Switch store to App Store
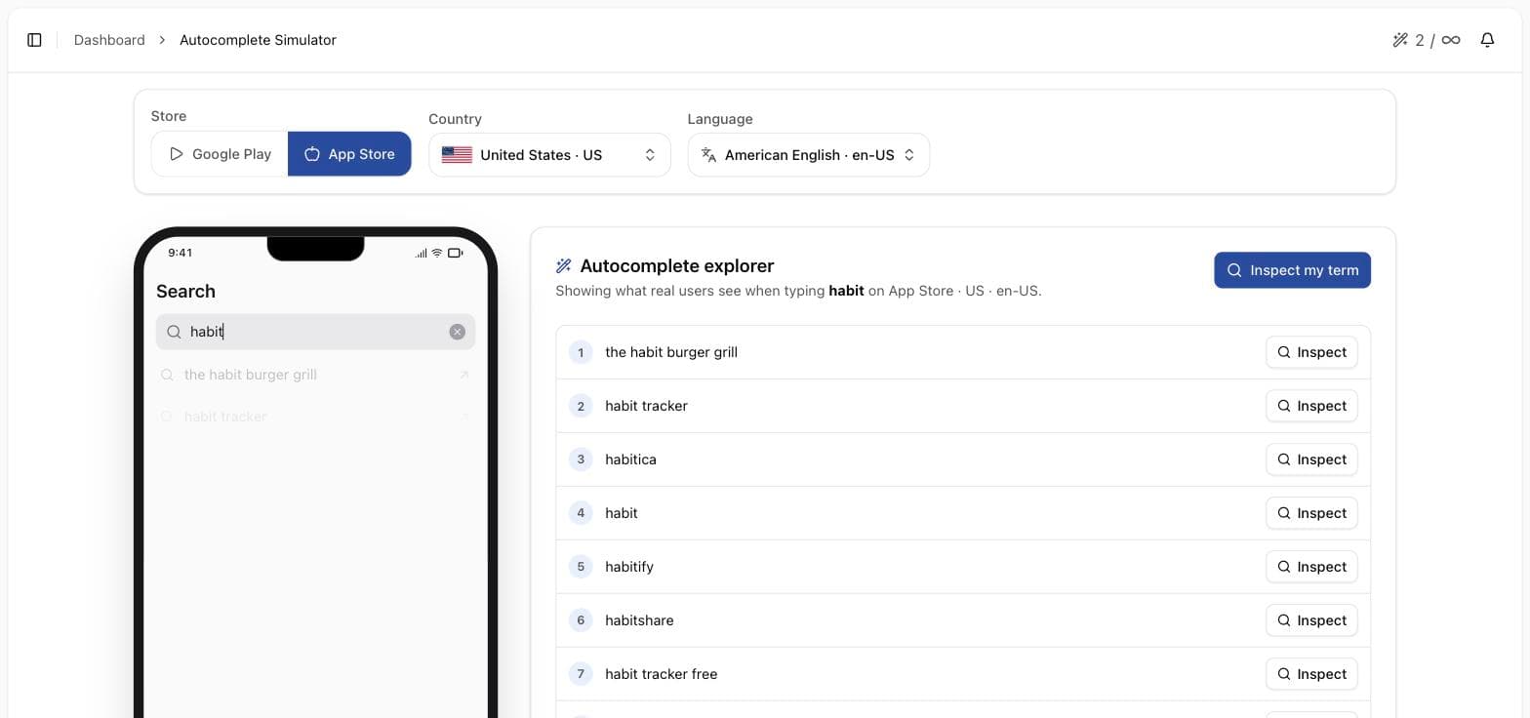This screenshot has height=718, width=1530. tap(349, 154)
